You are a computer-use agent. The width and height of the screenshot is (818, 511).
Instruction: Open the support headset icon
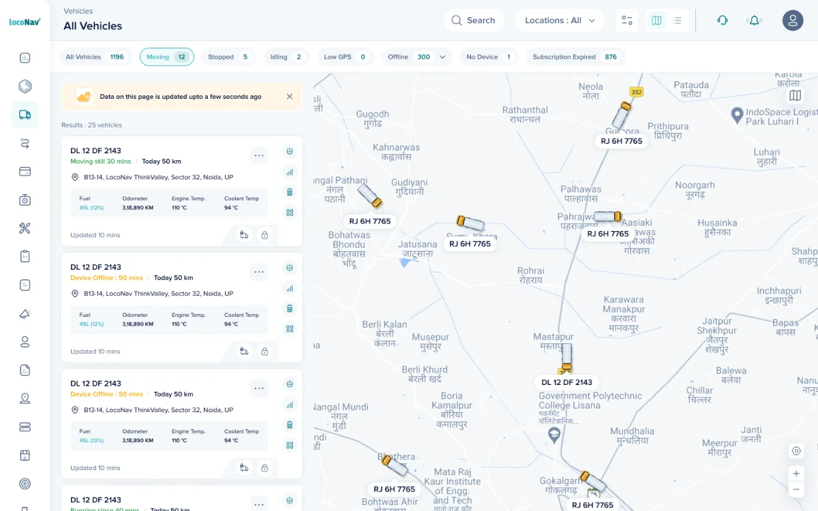click(723, 20)
